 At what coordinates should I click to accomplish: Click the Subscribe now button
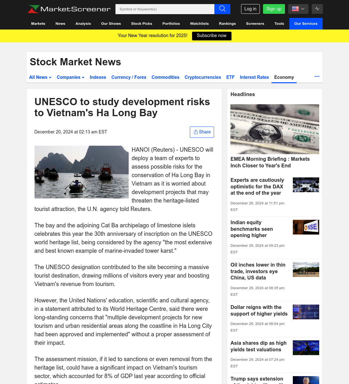(x=212, y=36)
